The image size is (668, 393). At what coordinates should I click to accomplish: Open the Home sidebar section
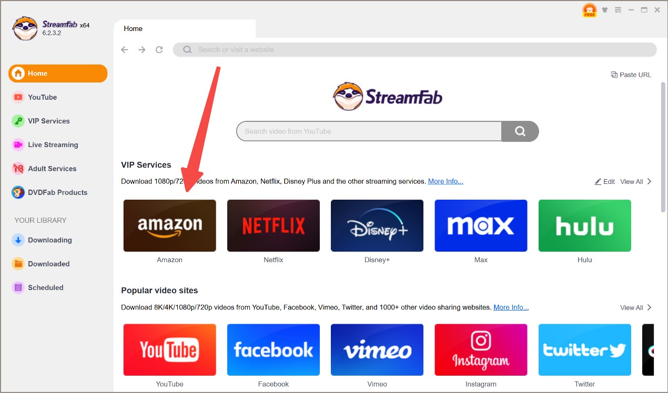(58, 74)
